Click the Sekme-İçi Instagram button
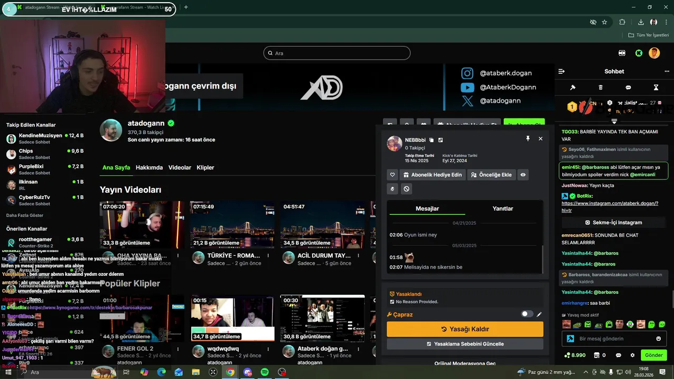Viewport: 674px width, 379px height. tap(614, 223)
